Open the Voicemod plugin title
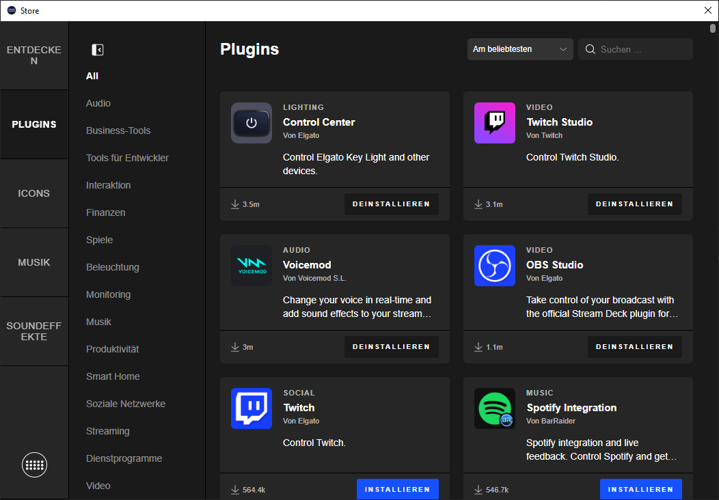719x500 pixels. (307, 265)
